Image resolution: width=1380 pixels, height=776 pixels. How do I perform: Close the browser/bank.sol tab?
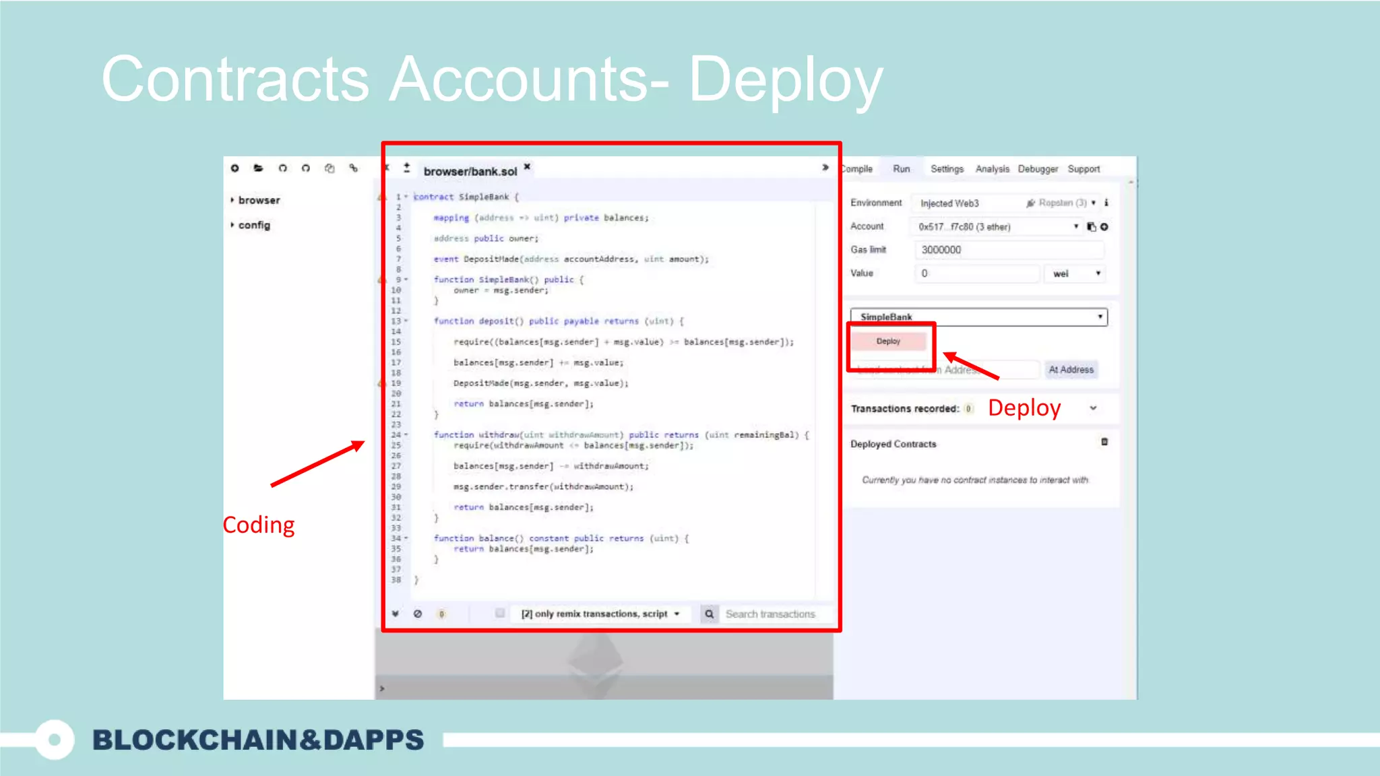click(527, 166)
